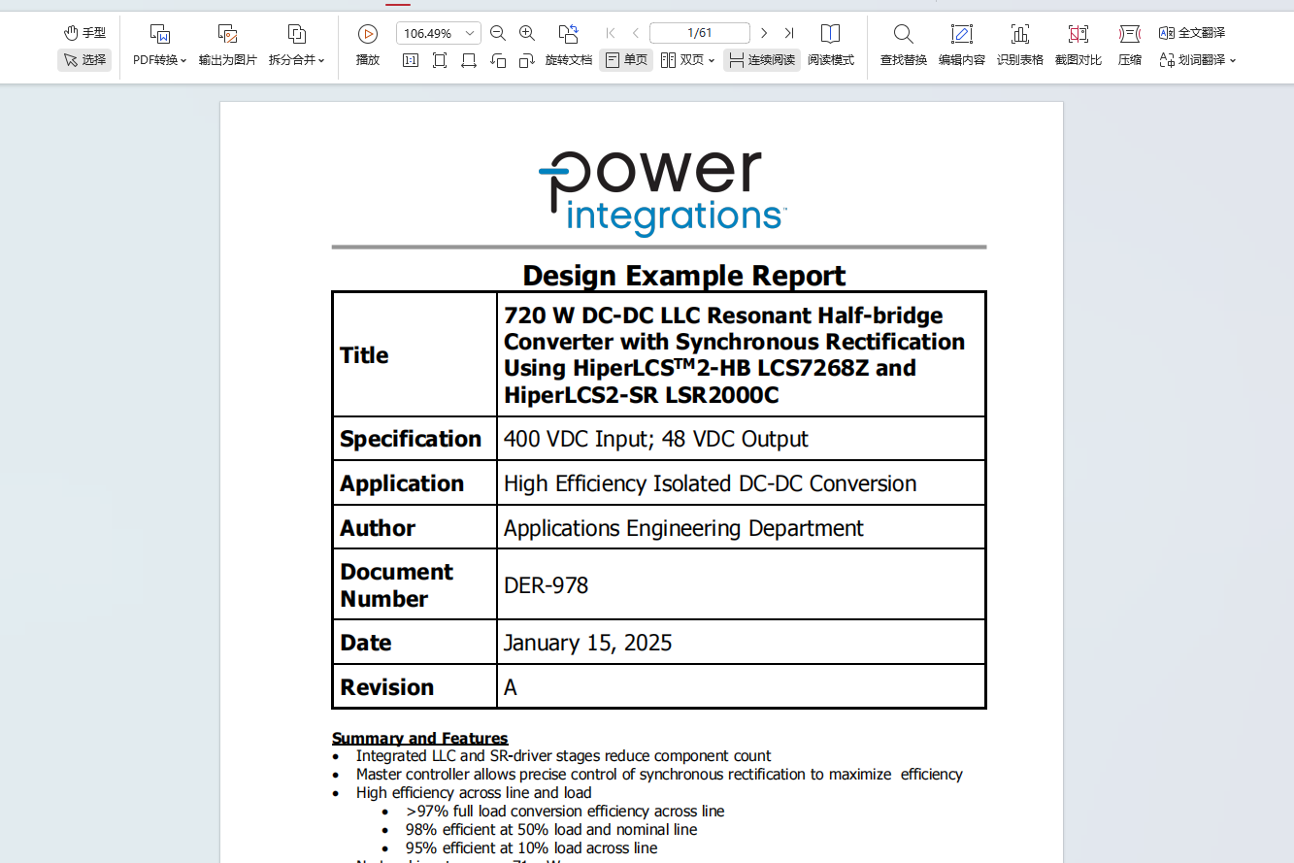Click Edit Content (编辑内容)

[x=962, y=47]
